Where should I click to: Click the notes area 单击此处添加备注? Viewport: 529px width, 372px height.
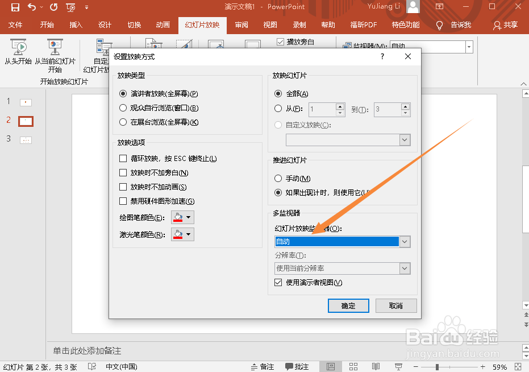click(87, 351)
